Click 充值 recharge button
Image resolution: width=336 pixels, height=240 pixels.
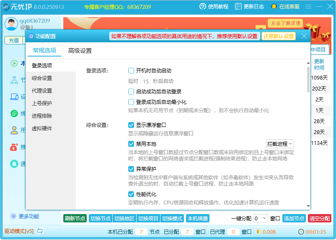[x=14, y=40]
